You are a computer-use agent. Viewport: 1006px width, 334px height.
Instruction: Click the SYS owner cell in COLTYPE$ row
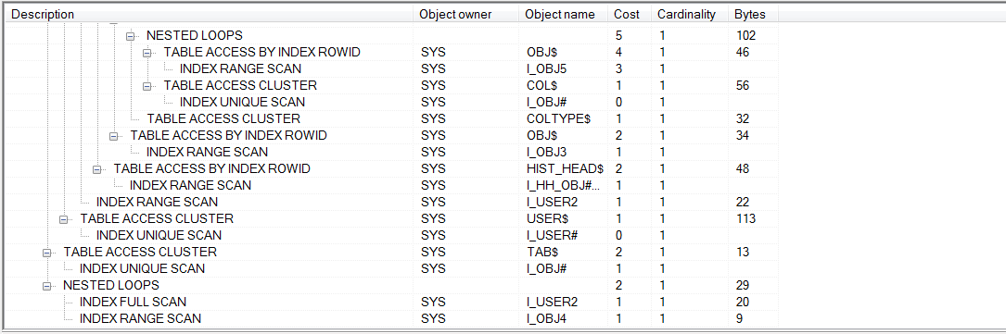(433, 119)
